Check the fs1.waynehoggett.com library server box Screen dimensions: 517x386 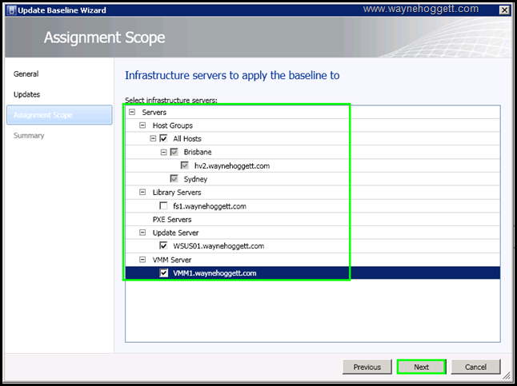pyautogui.click(x=164, y=206)
